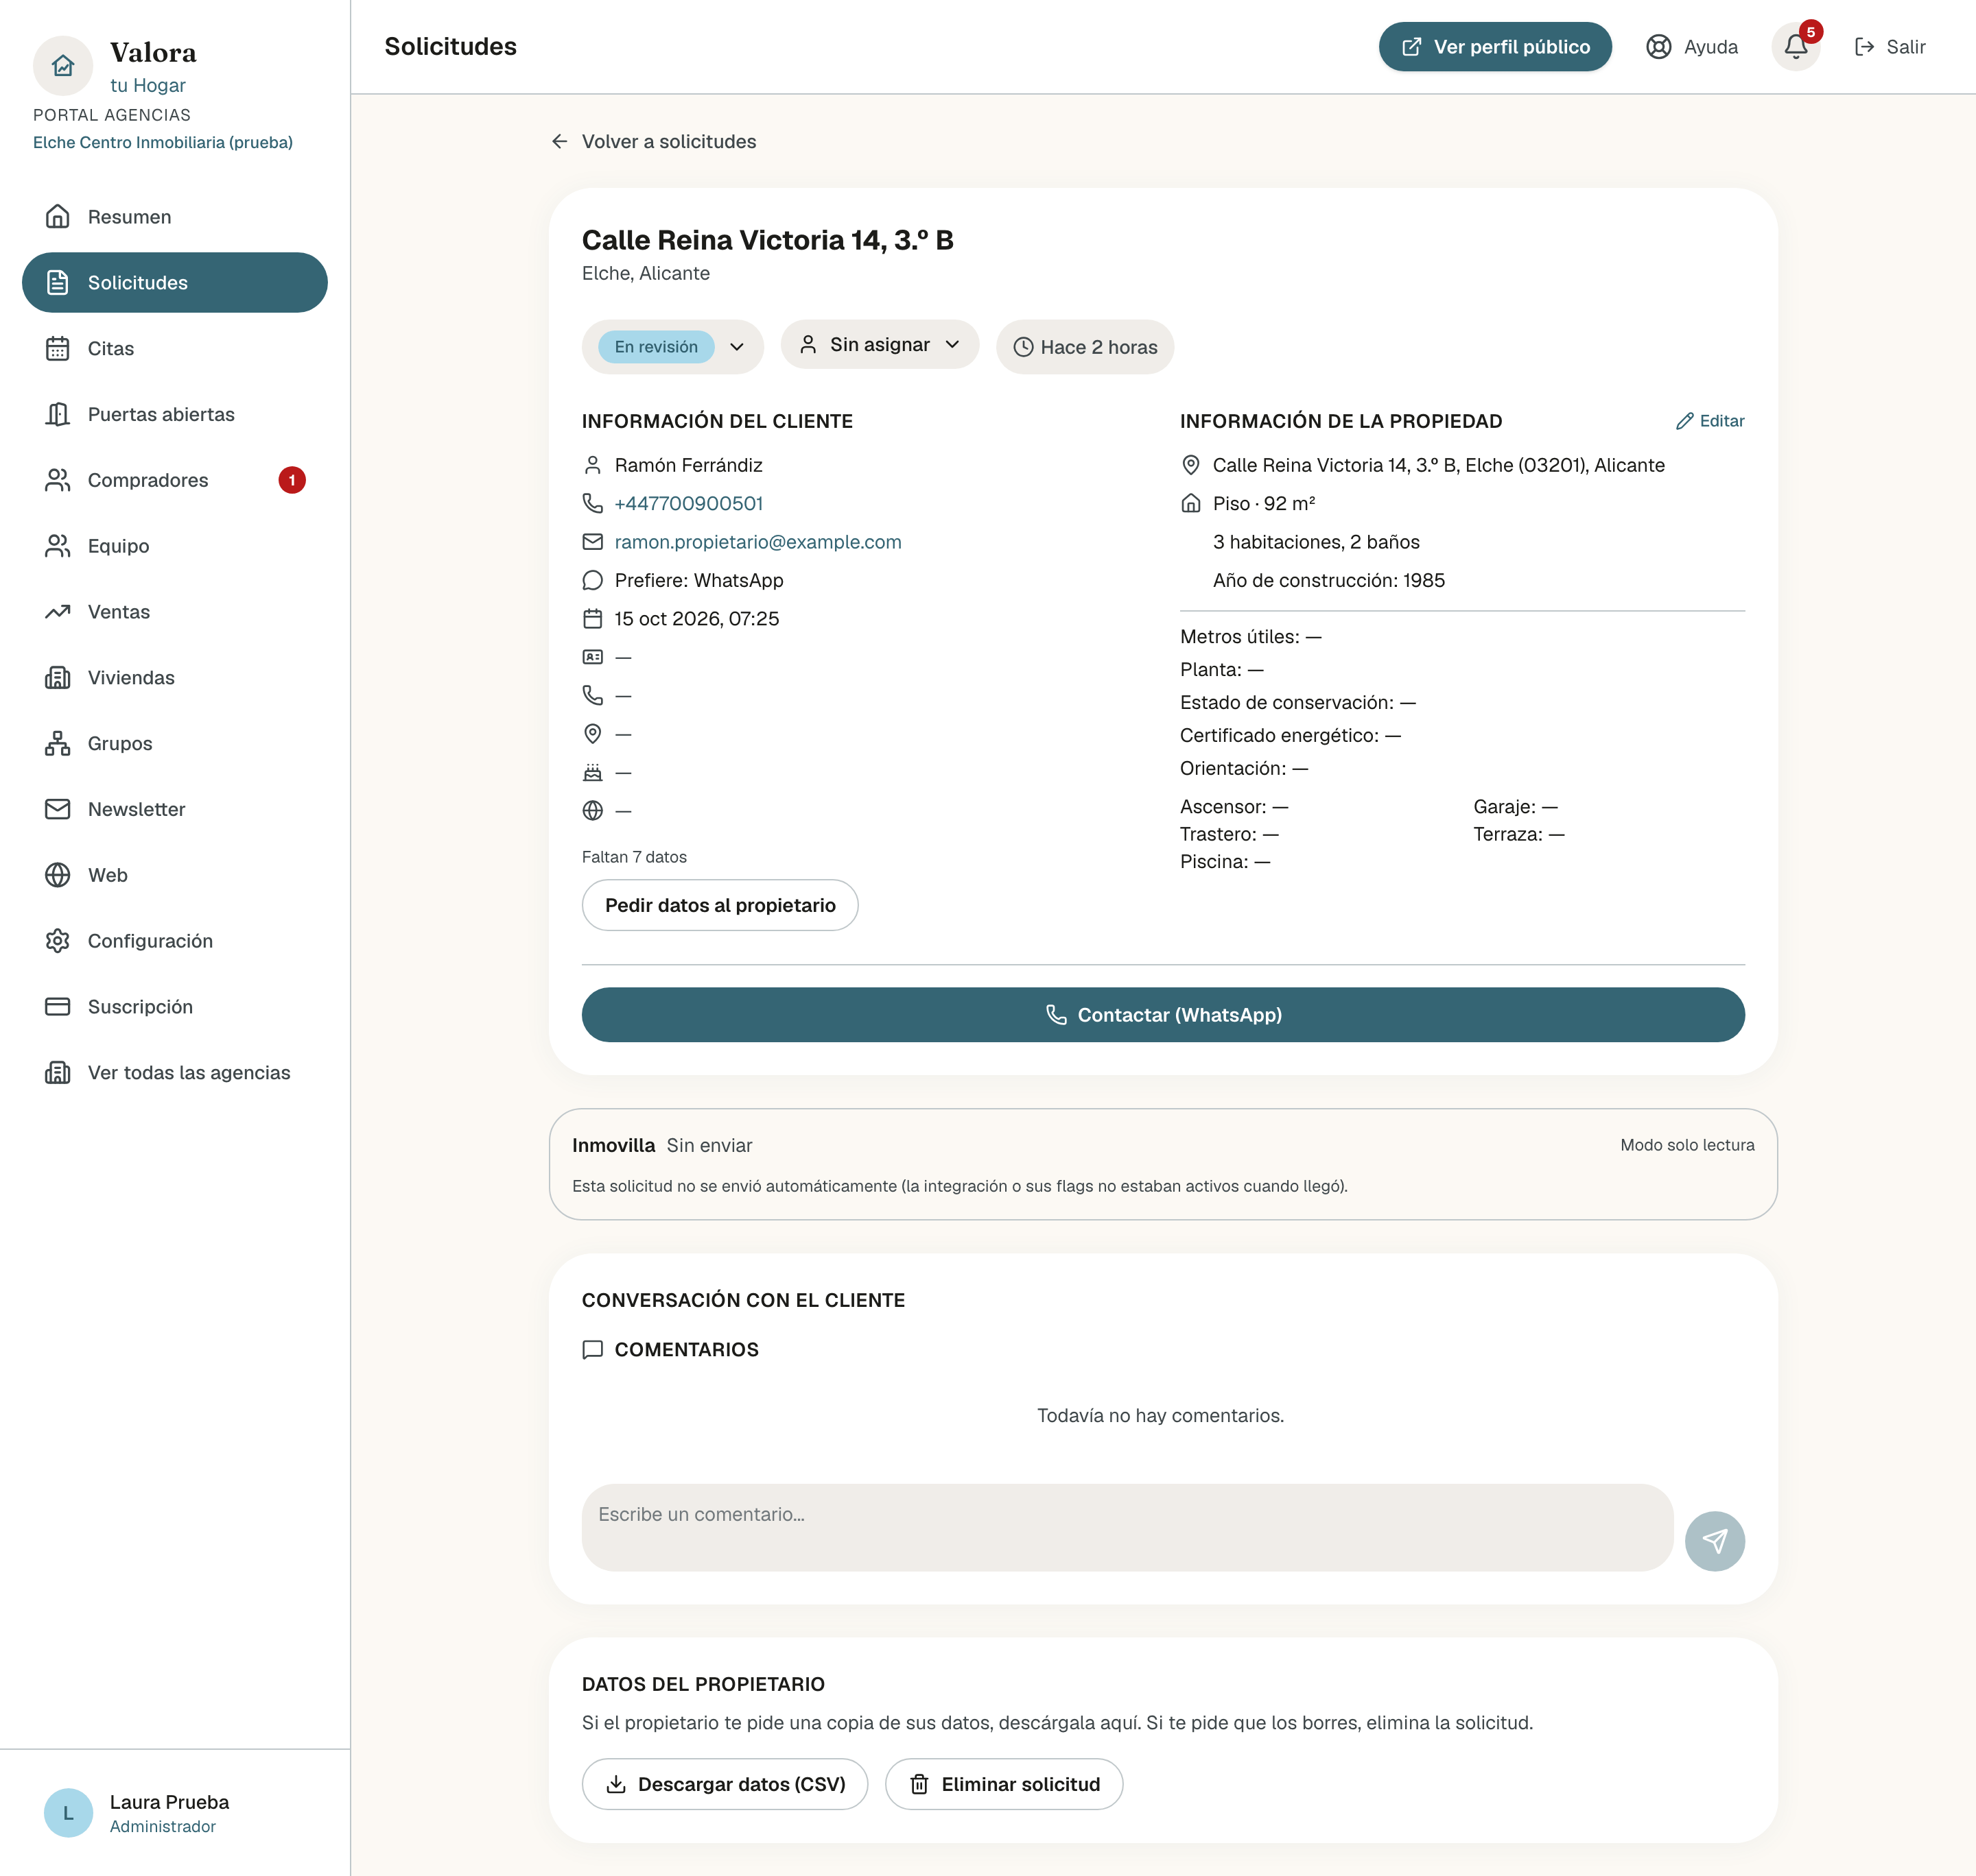
Task: Click the clock icon in Hace 2 horas chip
Action: coord(1024,347)
